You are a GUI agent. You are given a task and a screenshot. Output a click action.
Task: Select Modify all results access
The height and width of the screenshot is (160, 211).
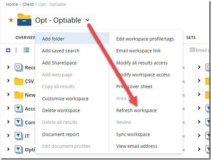pyautogui.click(x=142, y=63)
